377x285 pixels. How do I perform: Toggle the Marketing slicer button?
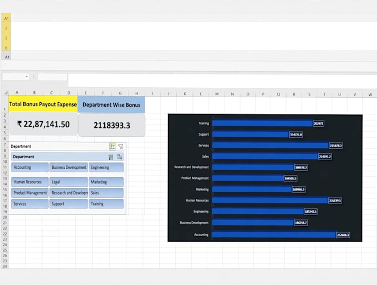pos(106,182)
